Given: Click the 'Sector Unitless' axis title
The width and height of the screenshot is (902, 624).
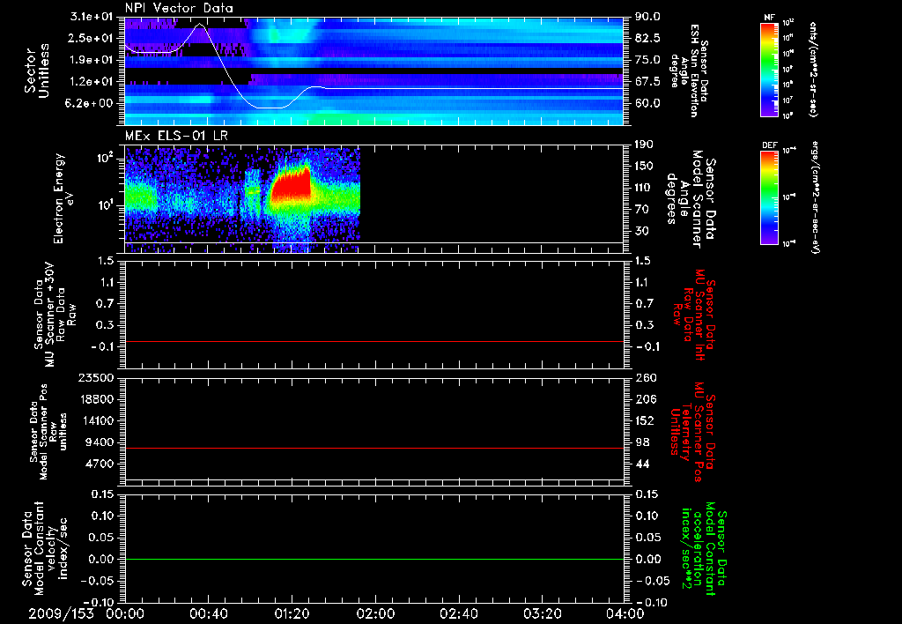Looking at the screenshot, I should click(37, 71).
